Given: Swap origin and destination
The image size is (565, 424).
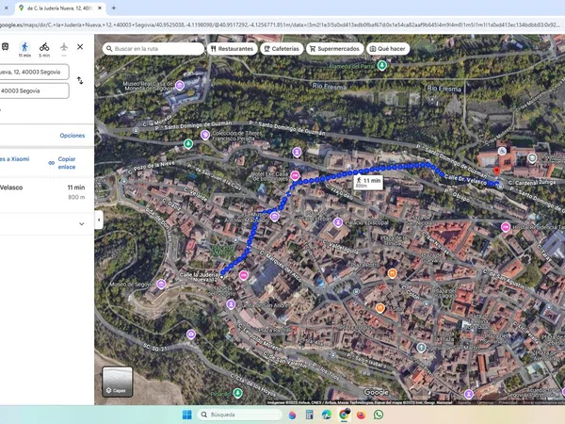Looking at the screenshot, I should tap(80, 81).
